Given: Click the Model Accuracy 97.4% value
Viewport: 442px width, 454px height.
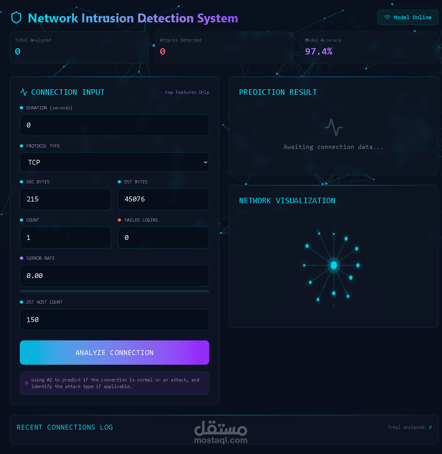Looking at the screenshot, I should 319,51.
